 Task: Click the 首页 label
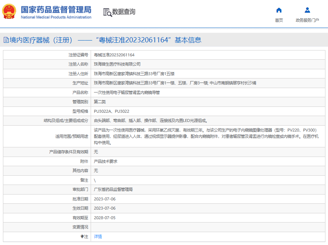(x=279, y=20)
